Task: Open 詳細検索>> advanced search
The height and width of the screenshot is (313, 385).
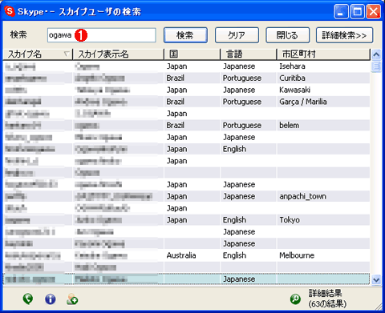Action: 344,35
